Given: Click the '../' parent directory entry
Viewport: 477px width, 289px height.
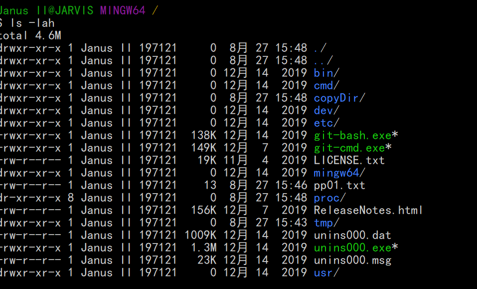Looking at the screenshot, I should pyautogui.click(x=323, y=60).
